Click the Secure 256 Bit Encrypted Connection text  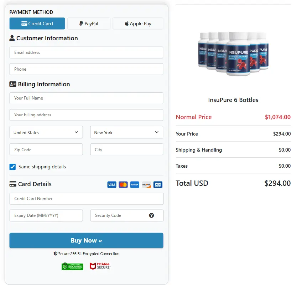[x=86, y=253]
